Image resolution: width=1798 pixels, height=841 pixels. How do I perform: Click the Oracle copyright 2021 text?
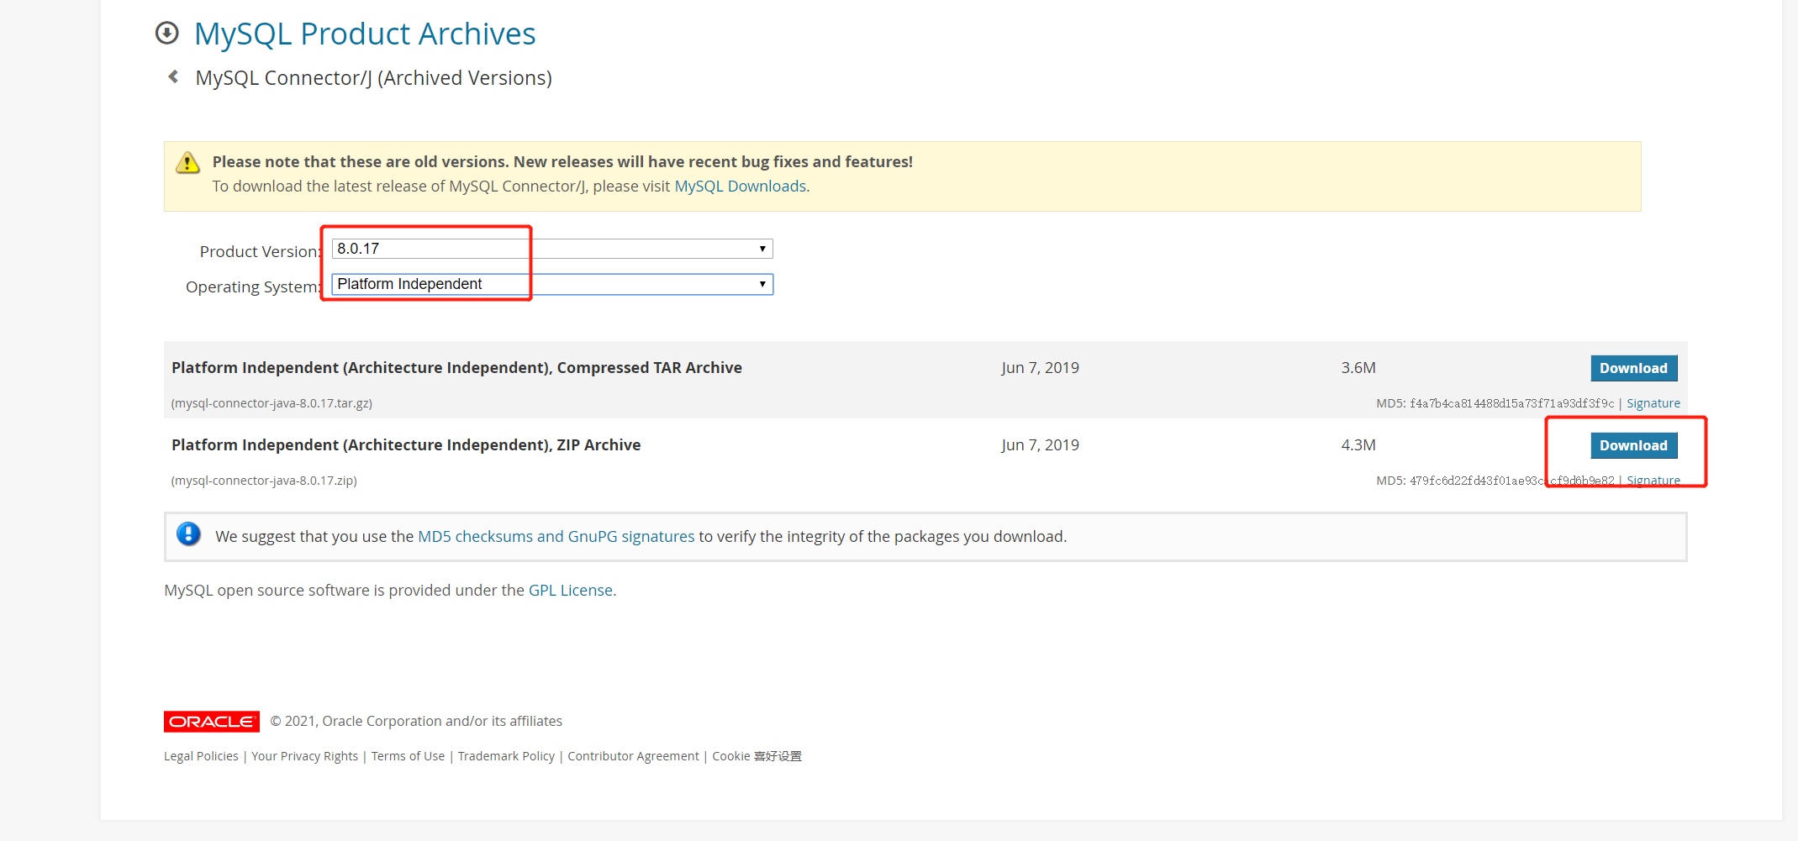click(x=416, y=721)
